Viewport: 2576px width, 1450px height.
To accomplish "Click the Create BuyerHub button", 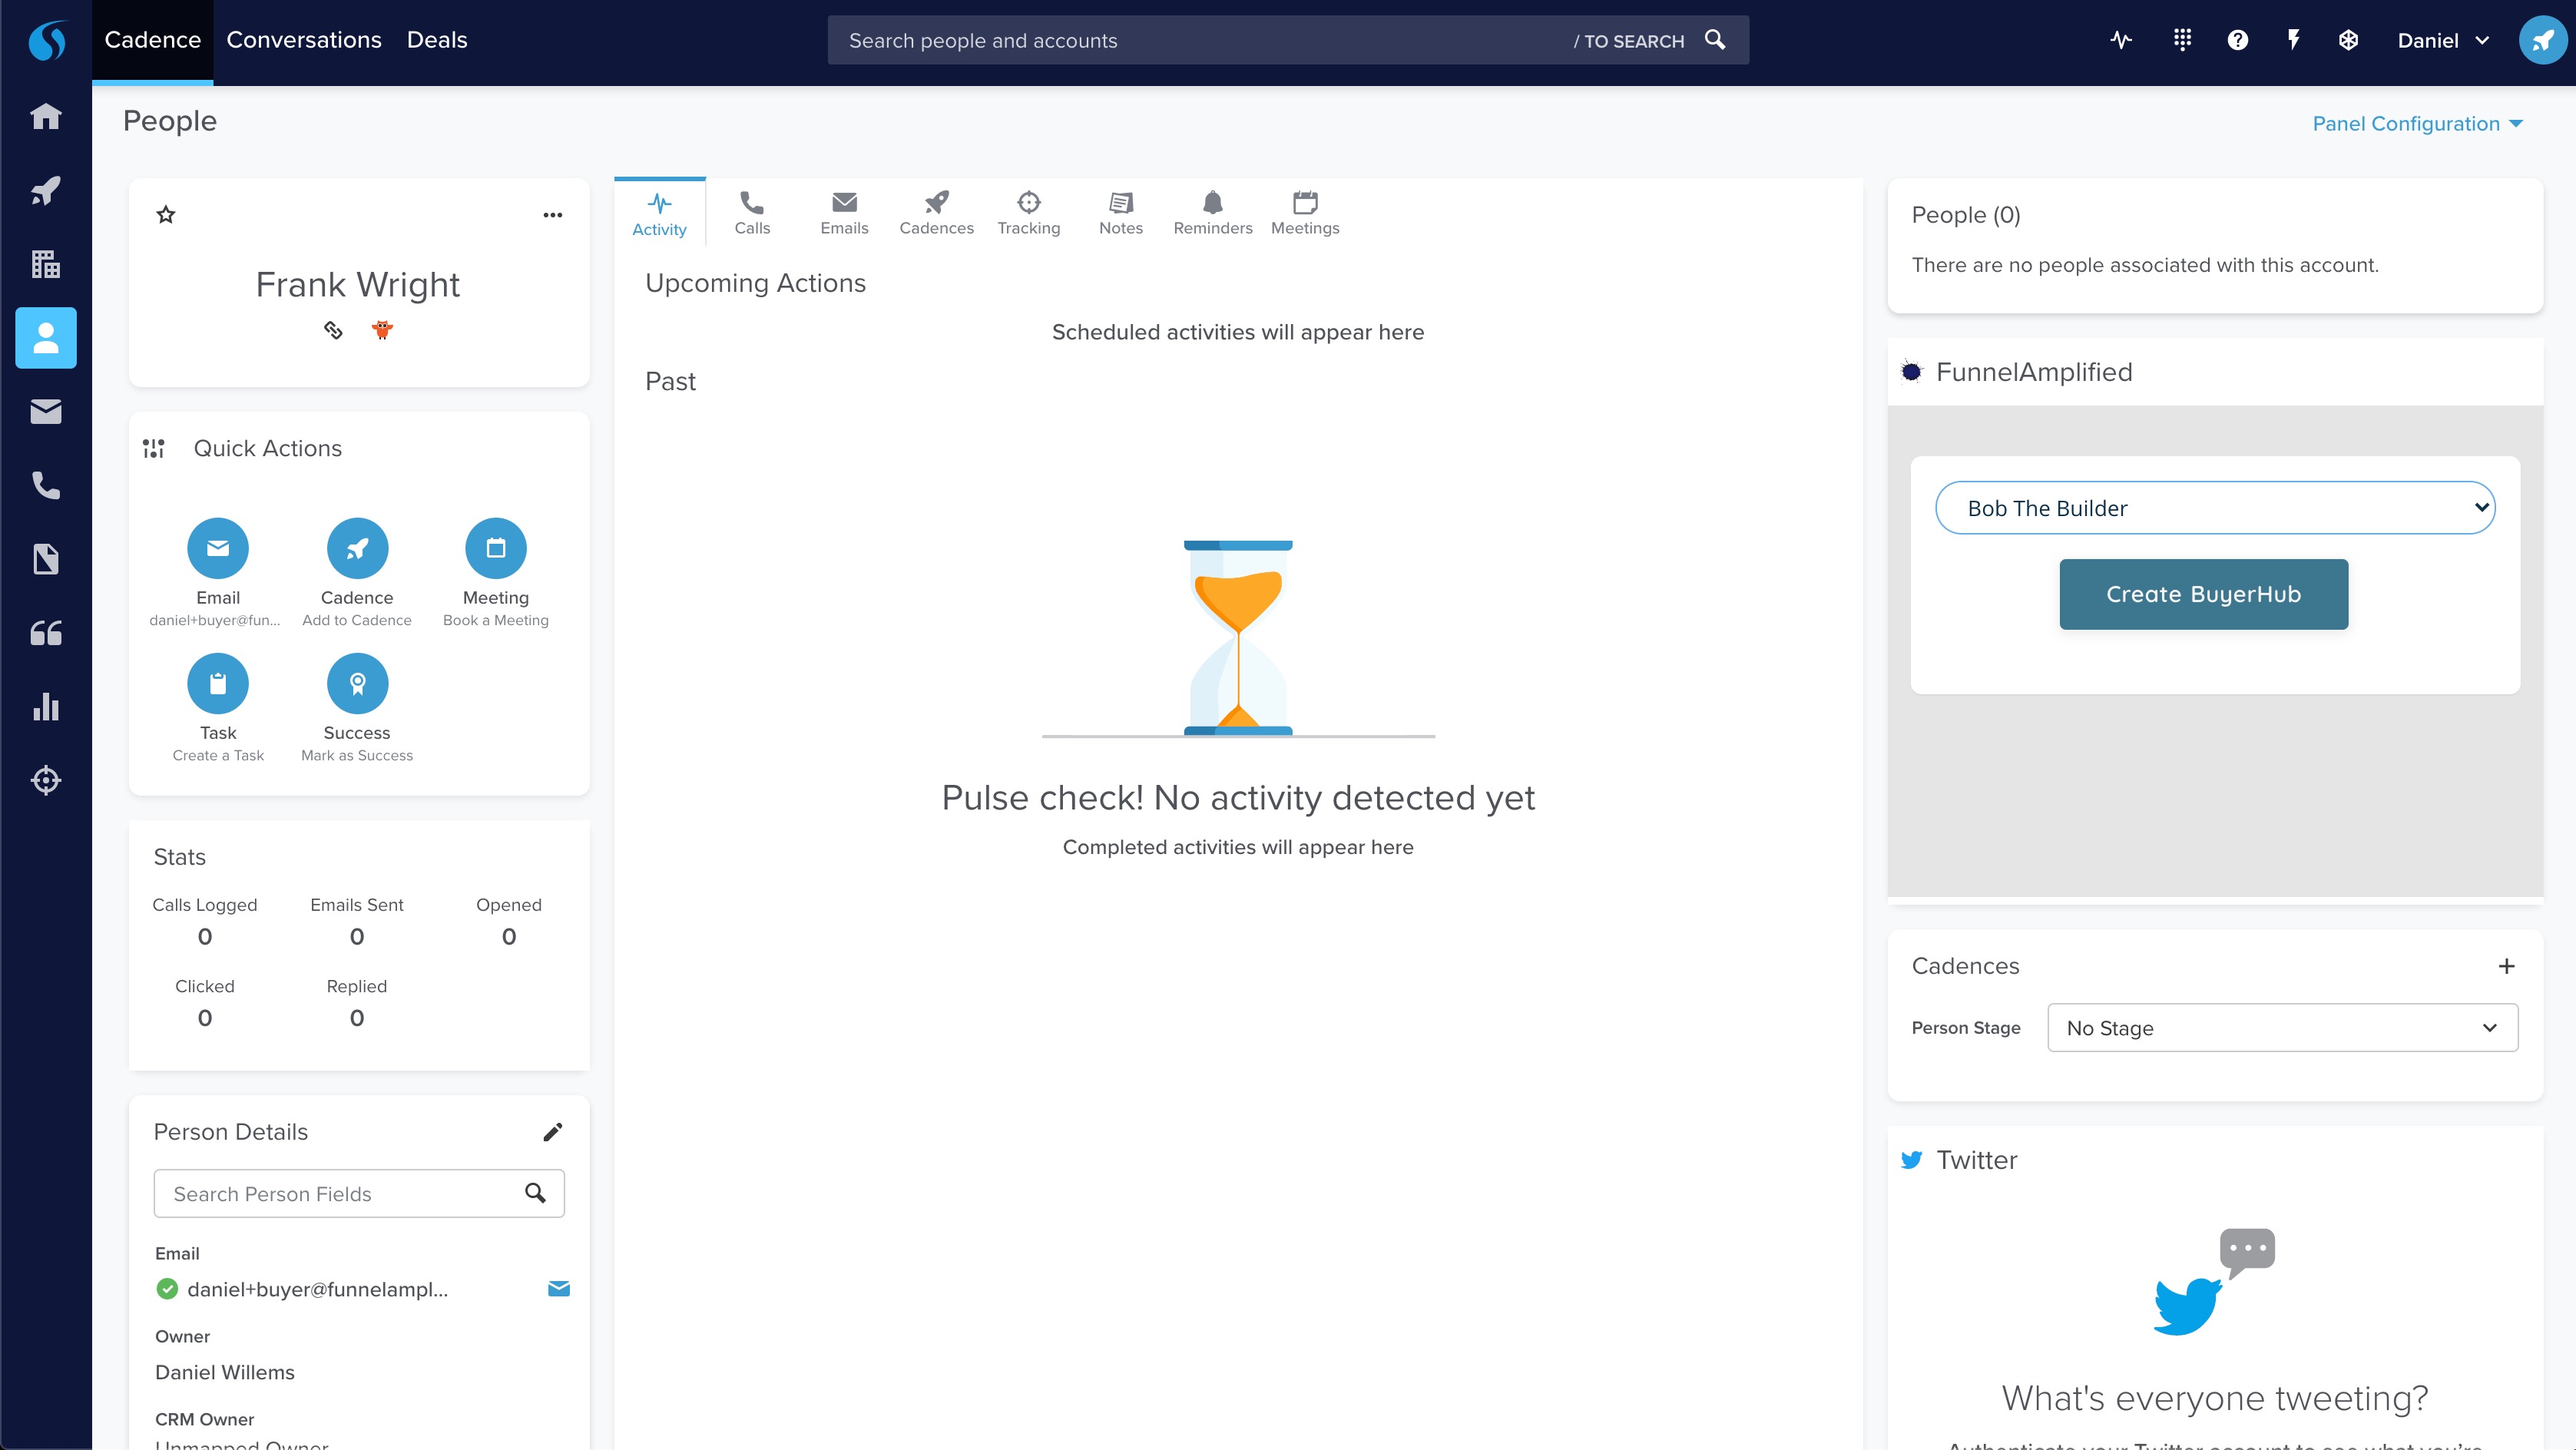I will tap(2203, 594).
